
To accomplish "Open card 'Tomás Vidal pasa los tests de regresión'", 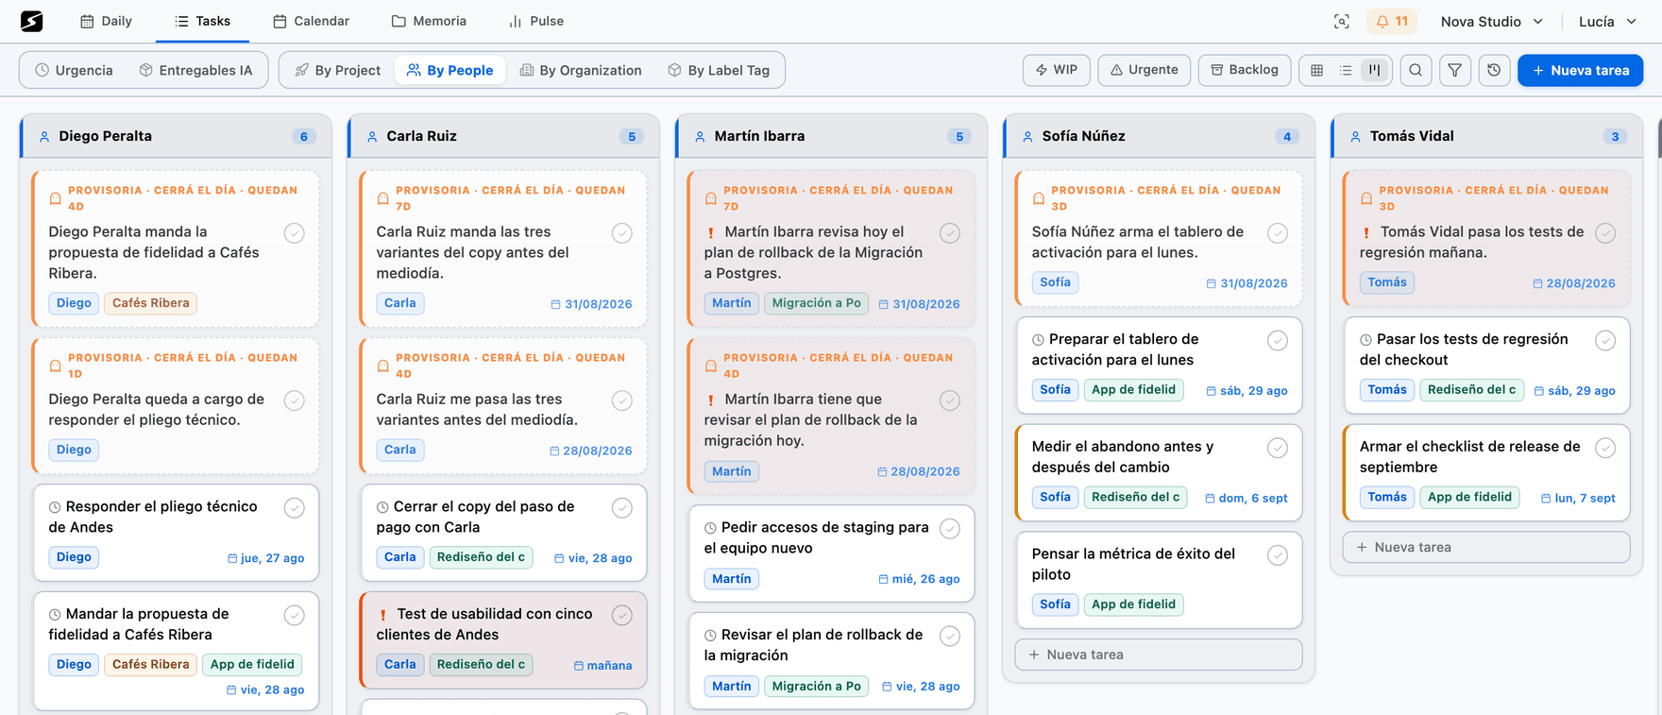I will (x=1486, y=238).
